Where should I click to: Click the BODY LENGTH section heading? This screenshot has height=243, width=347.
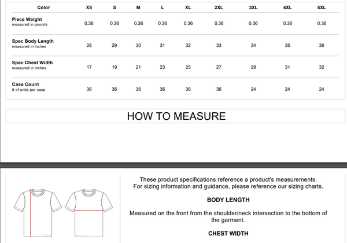(x=228, y=200)
